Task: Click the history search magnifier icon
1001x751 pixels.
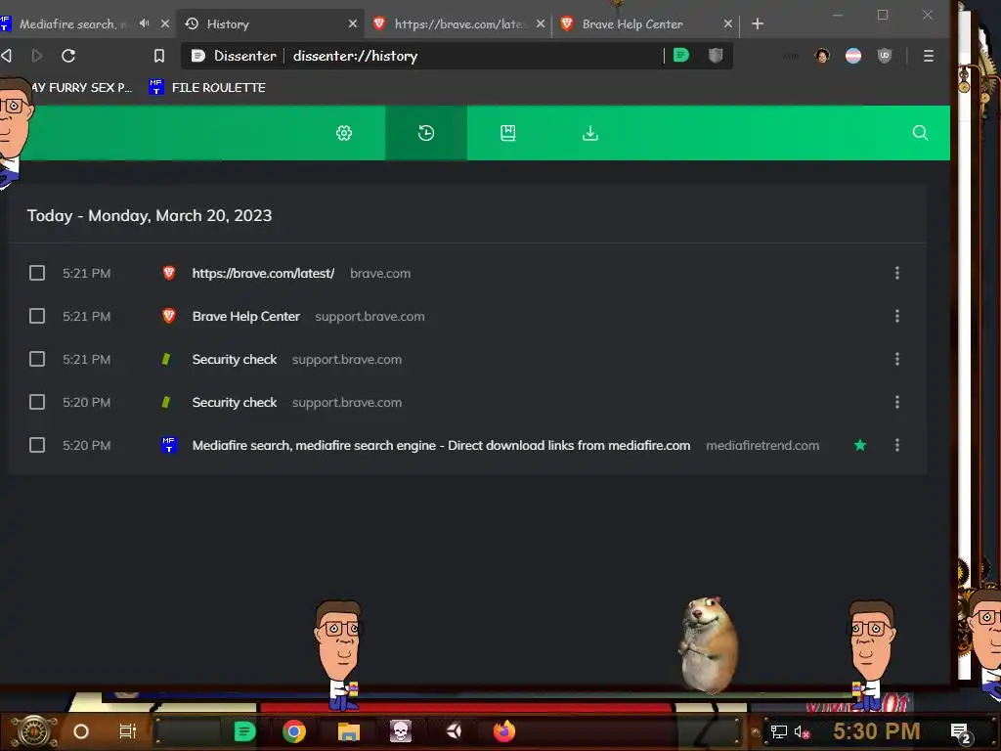Action: [x=920, y=133]
